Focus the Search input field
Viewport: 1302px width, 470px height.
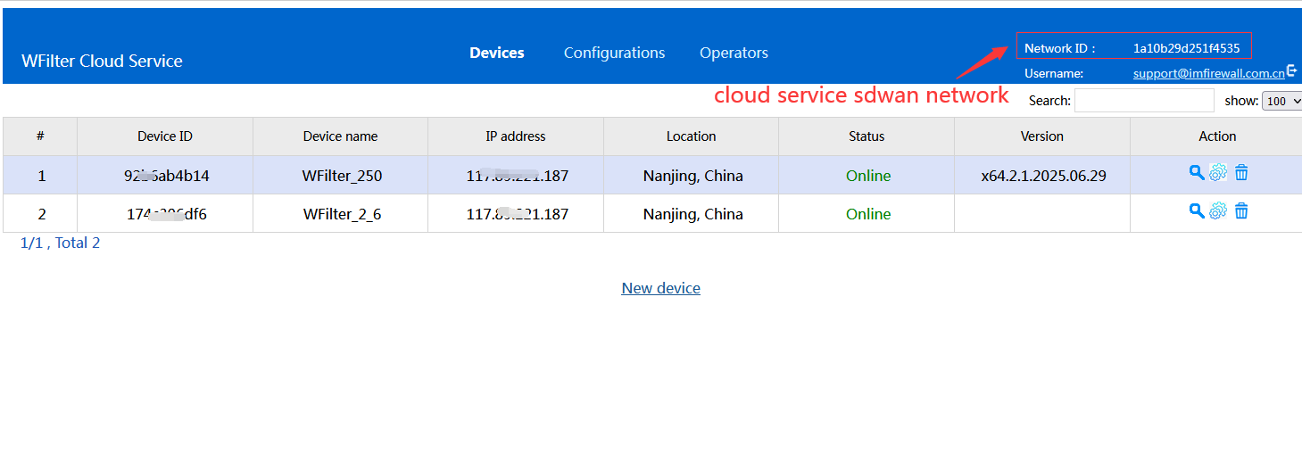click(x=1144, y=101)
